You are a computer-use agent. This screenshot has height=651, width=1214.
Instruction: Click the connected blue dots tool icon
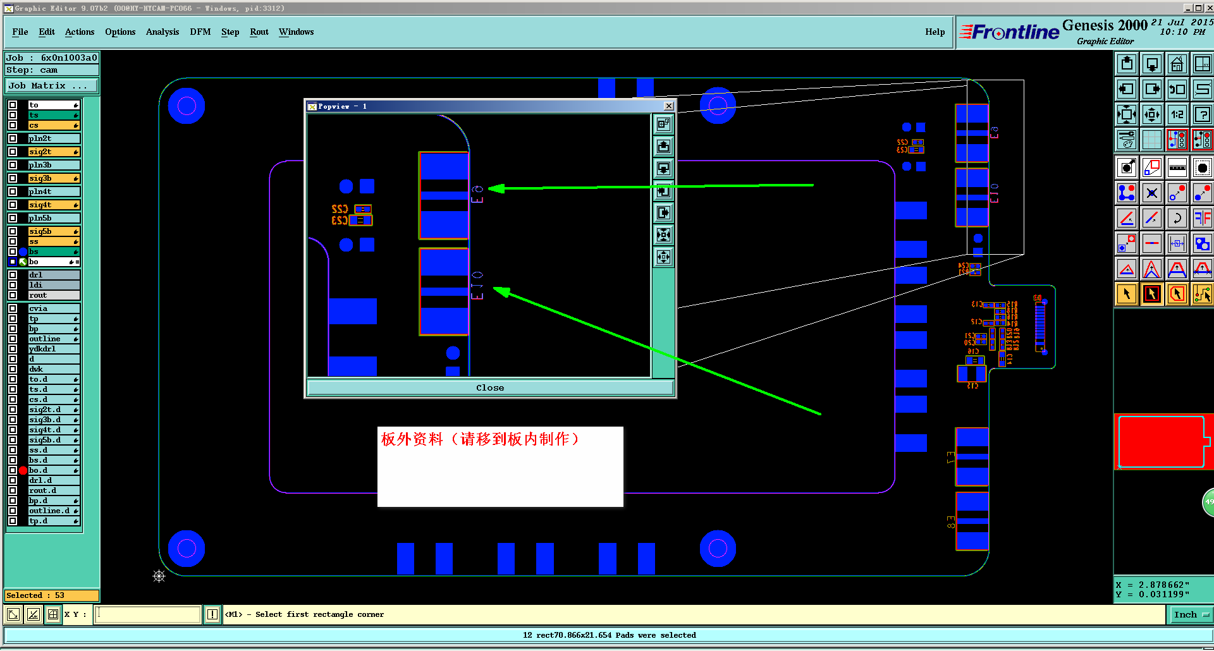(1127, 193)
